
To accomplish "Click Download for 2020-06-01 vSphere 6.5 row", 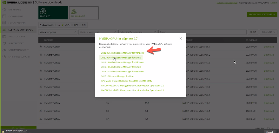I will (x=269, y=111).
